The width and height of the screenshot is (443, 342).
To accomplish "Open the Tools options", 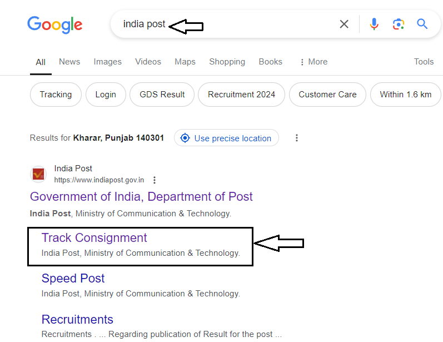I will [424, 62].
